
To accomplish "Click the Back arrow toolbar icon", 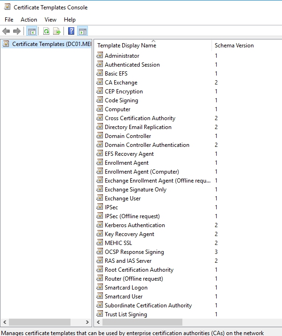I will (x=6, y=31).
